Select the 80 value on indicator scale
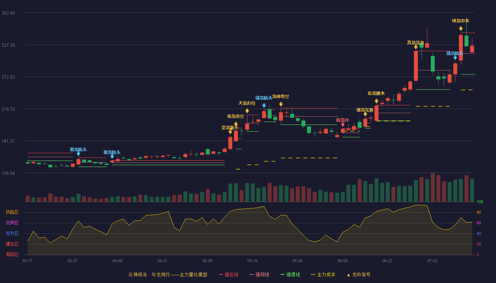Viewport: 496px width, 283px height. click(479, 213)
